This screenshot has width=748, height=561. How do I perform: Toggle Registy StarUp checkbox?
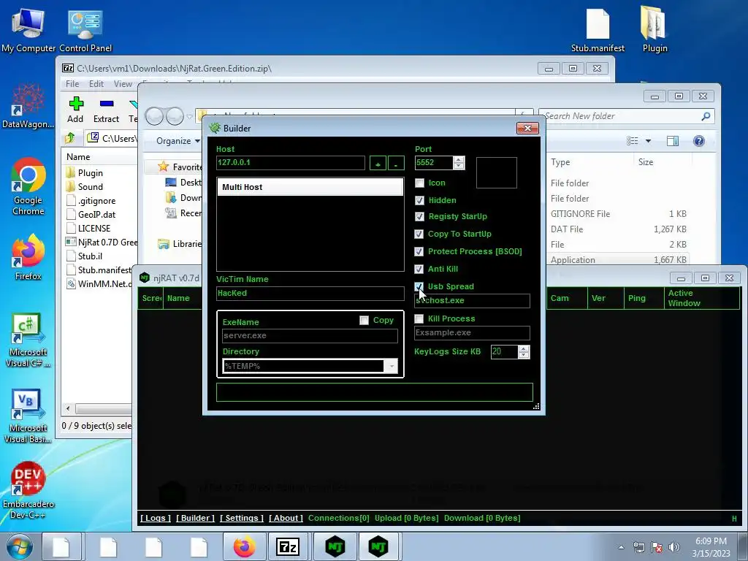[x=419, y=216]
